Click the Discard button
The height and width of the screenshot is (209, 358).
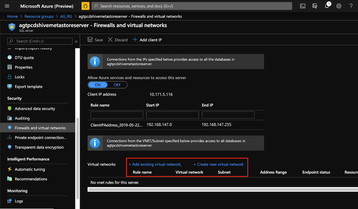(117, 40)
